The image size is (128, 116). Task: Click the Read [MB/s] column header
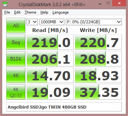pos(50,30)
